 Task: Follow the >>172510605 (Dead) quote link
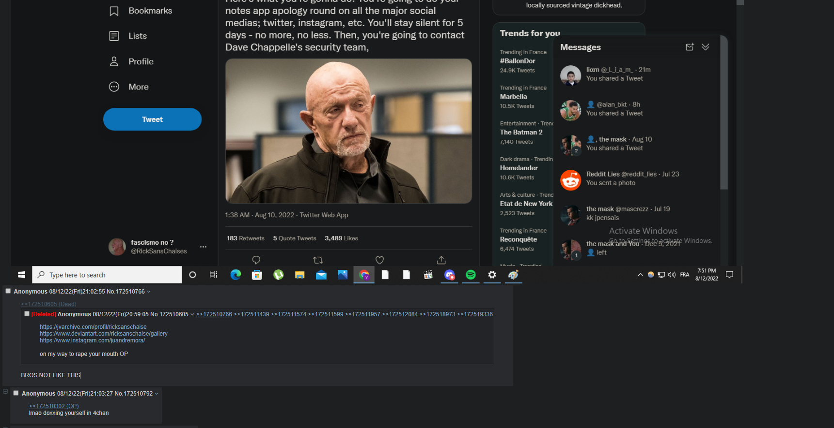pyautogui.click(x=48, y=304)
